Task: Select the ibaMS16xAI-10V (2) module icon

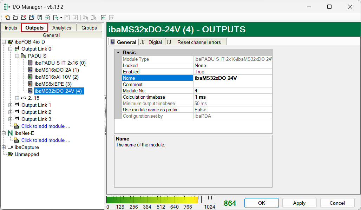Action: pyautogui.click(x=31, y=77)
